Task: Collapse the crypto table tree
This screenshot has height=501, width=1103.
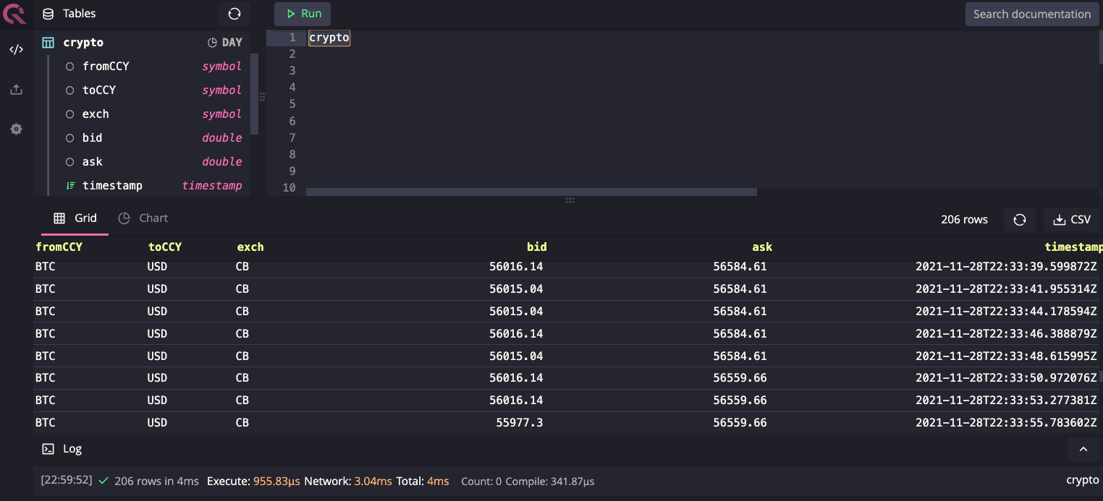Action: click(x=83, y=43)
